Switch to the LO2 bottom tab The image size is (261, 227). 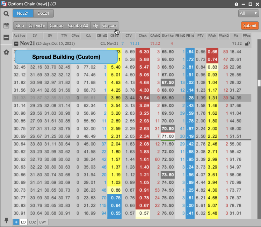tap(32, 222)
